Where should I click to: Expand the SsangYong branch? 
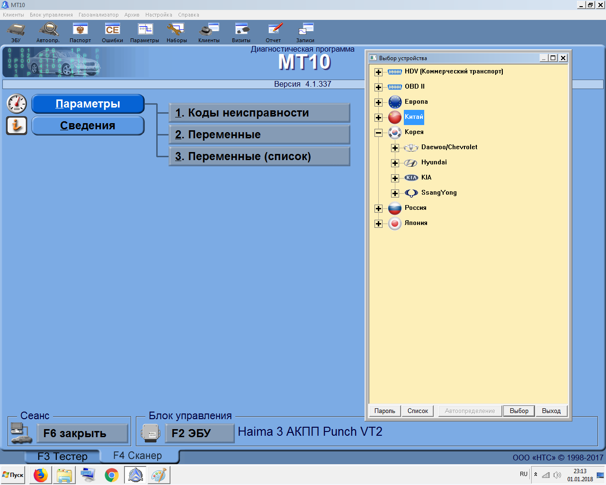(x=395, y=193)
